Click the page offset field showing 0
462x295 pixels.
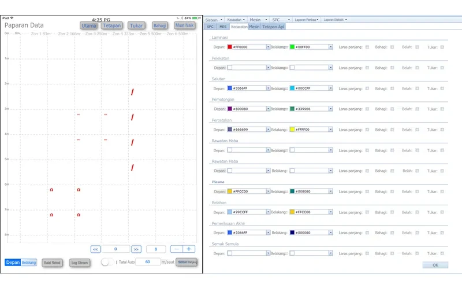click(x=115, y=249)
